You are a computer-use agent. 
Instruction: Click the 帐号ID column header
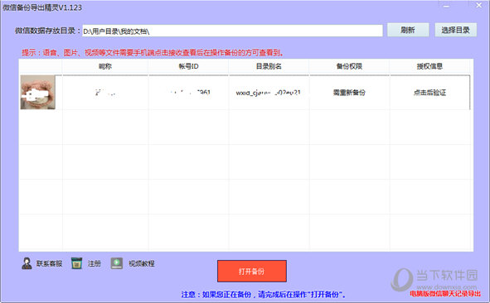tap(188, 66)
